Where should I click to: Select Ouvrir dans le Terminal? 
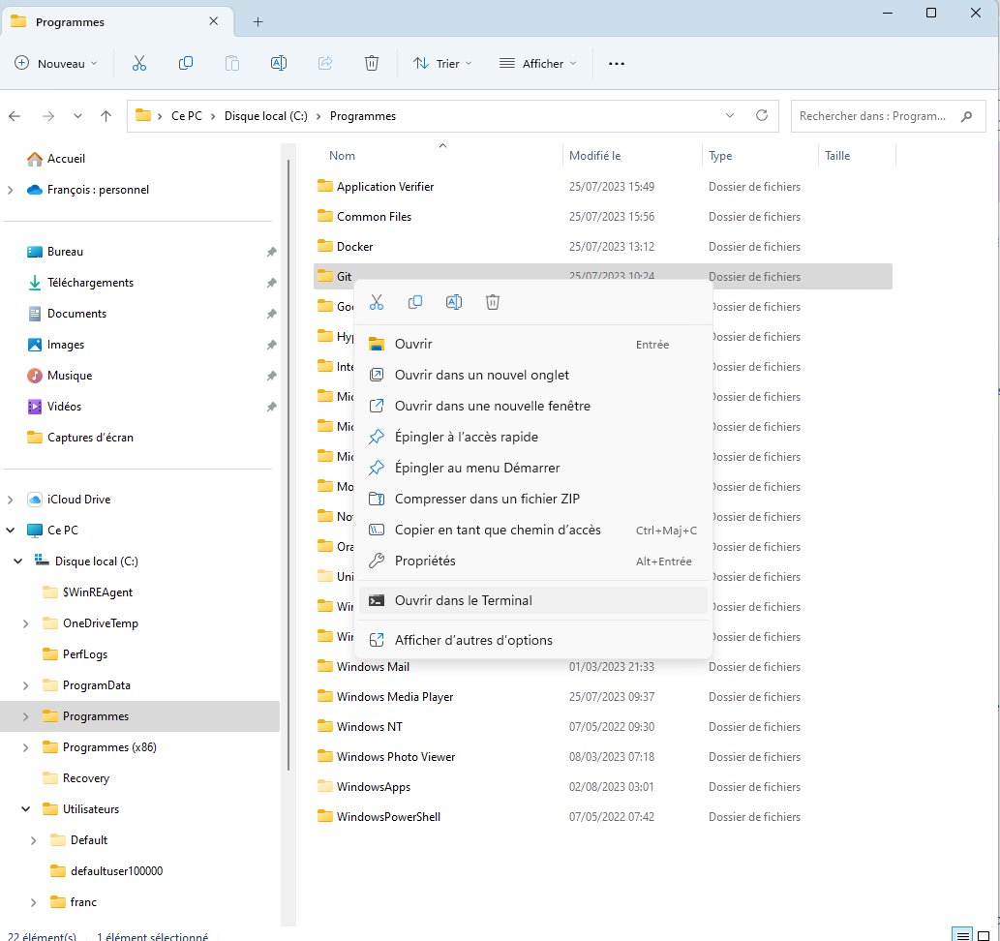464,600
